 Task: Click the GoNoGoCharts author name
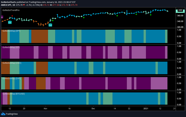pos(8,2)
